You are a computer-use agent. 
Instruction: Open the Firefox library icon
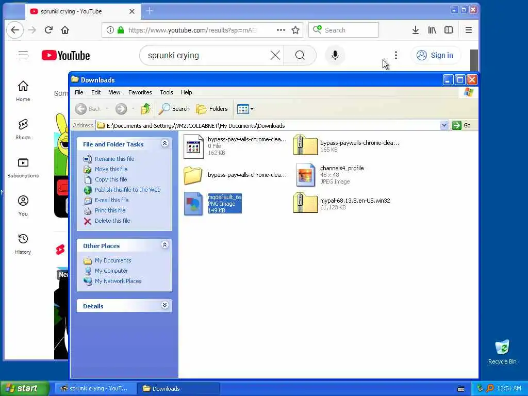point(432,30)
